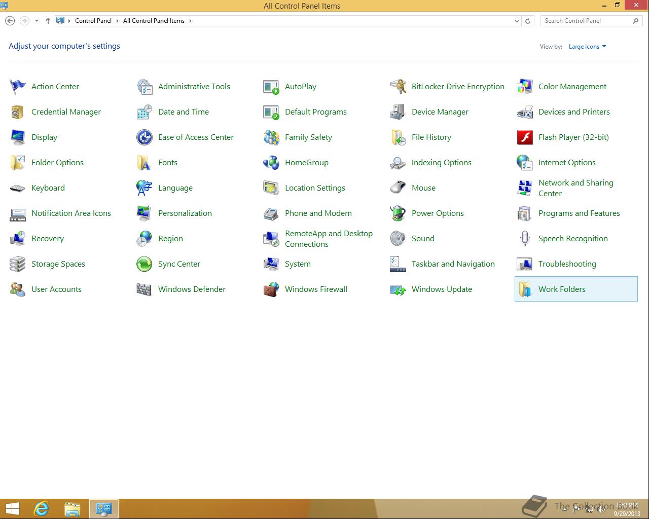Viewport: 649px width, 519px height.
Task: Open the recent locations dropdown arrow
Action: point(37,21)
